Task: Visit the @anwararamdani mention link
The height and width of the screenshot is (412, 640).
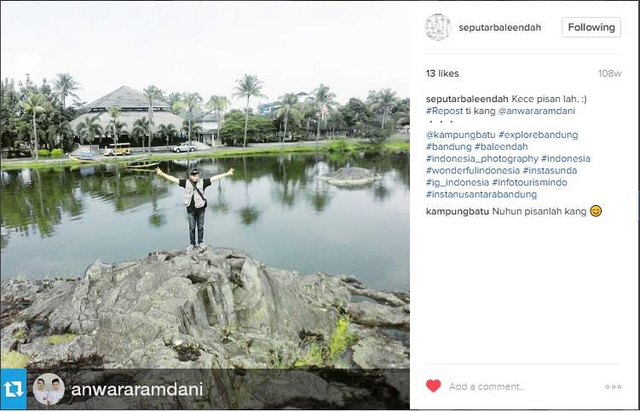Action: point(536,111)
